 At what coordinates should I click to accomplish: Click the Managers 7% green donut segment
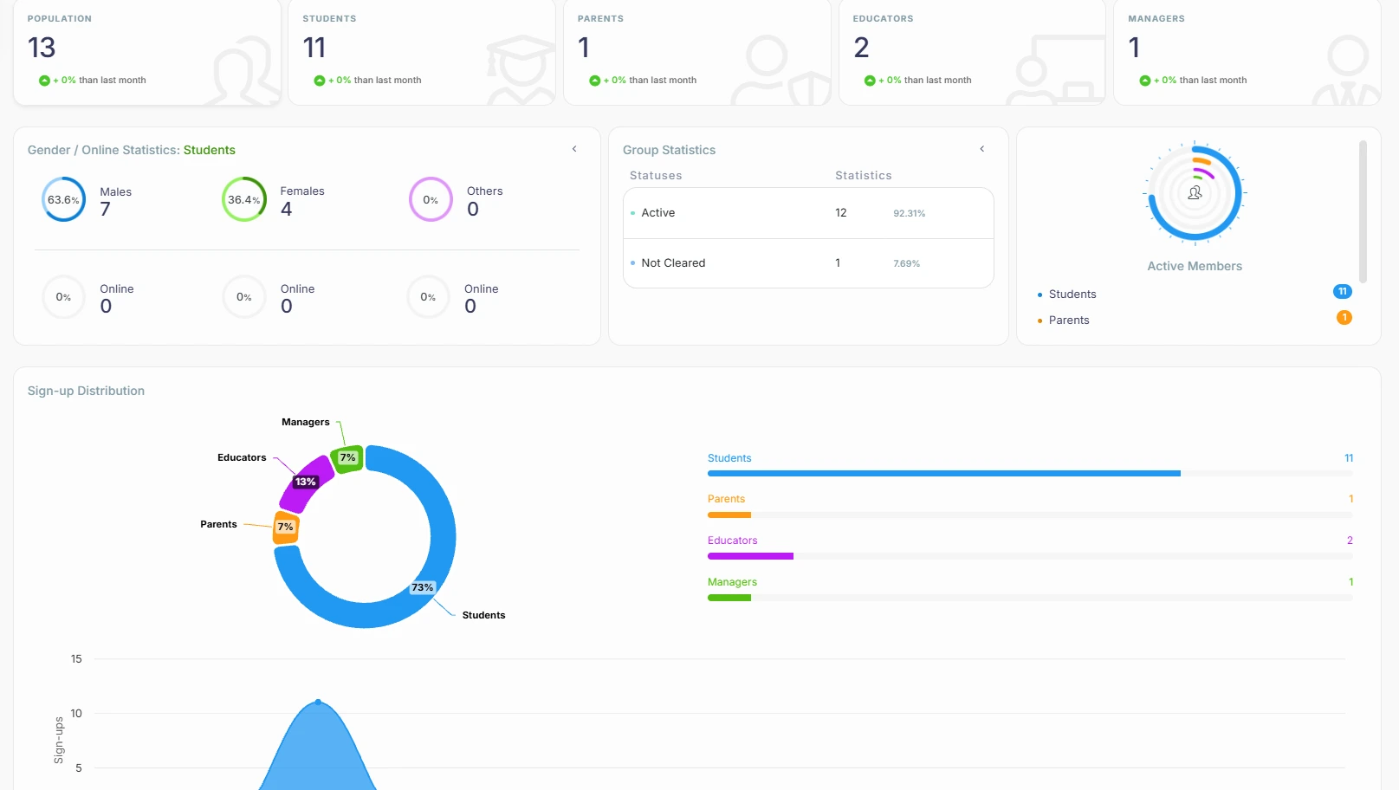(x=347, y=458)
